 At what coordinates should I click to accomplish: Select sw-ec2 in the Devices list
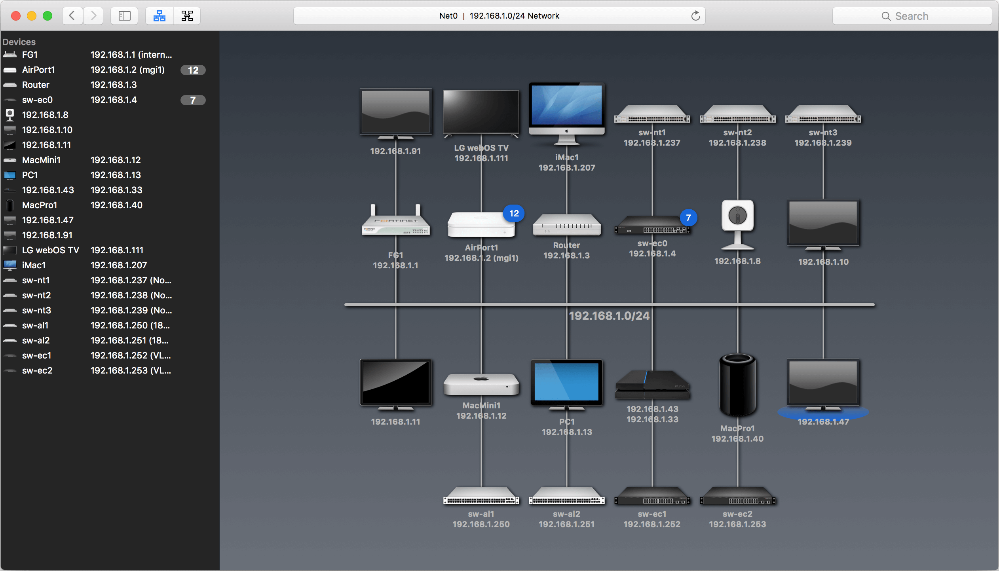37,370
